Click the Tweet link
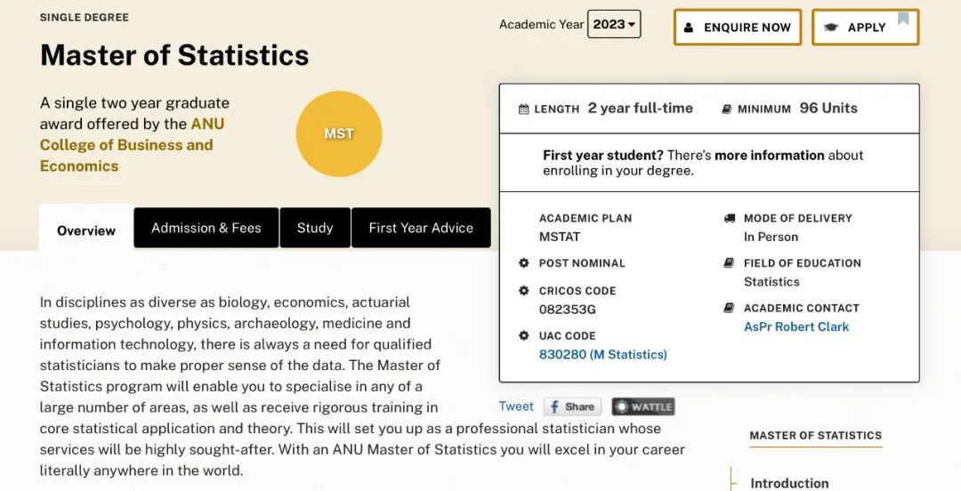 (516, 406)
